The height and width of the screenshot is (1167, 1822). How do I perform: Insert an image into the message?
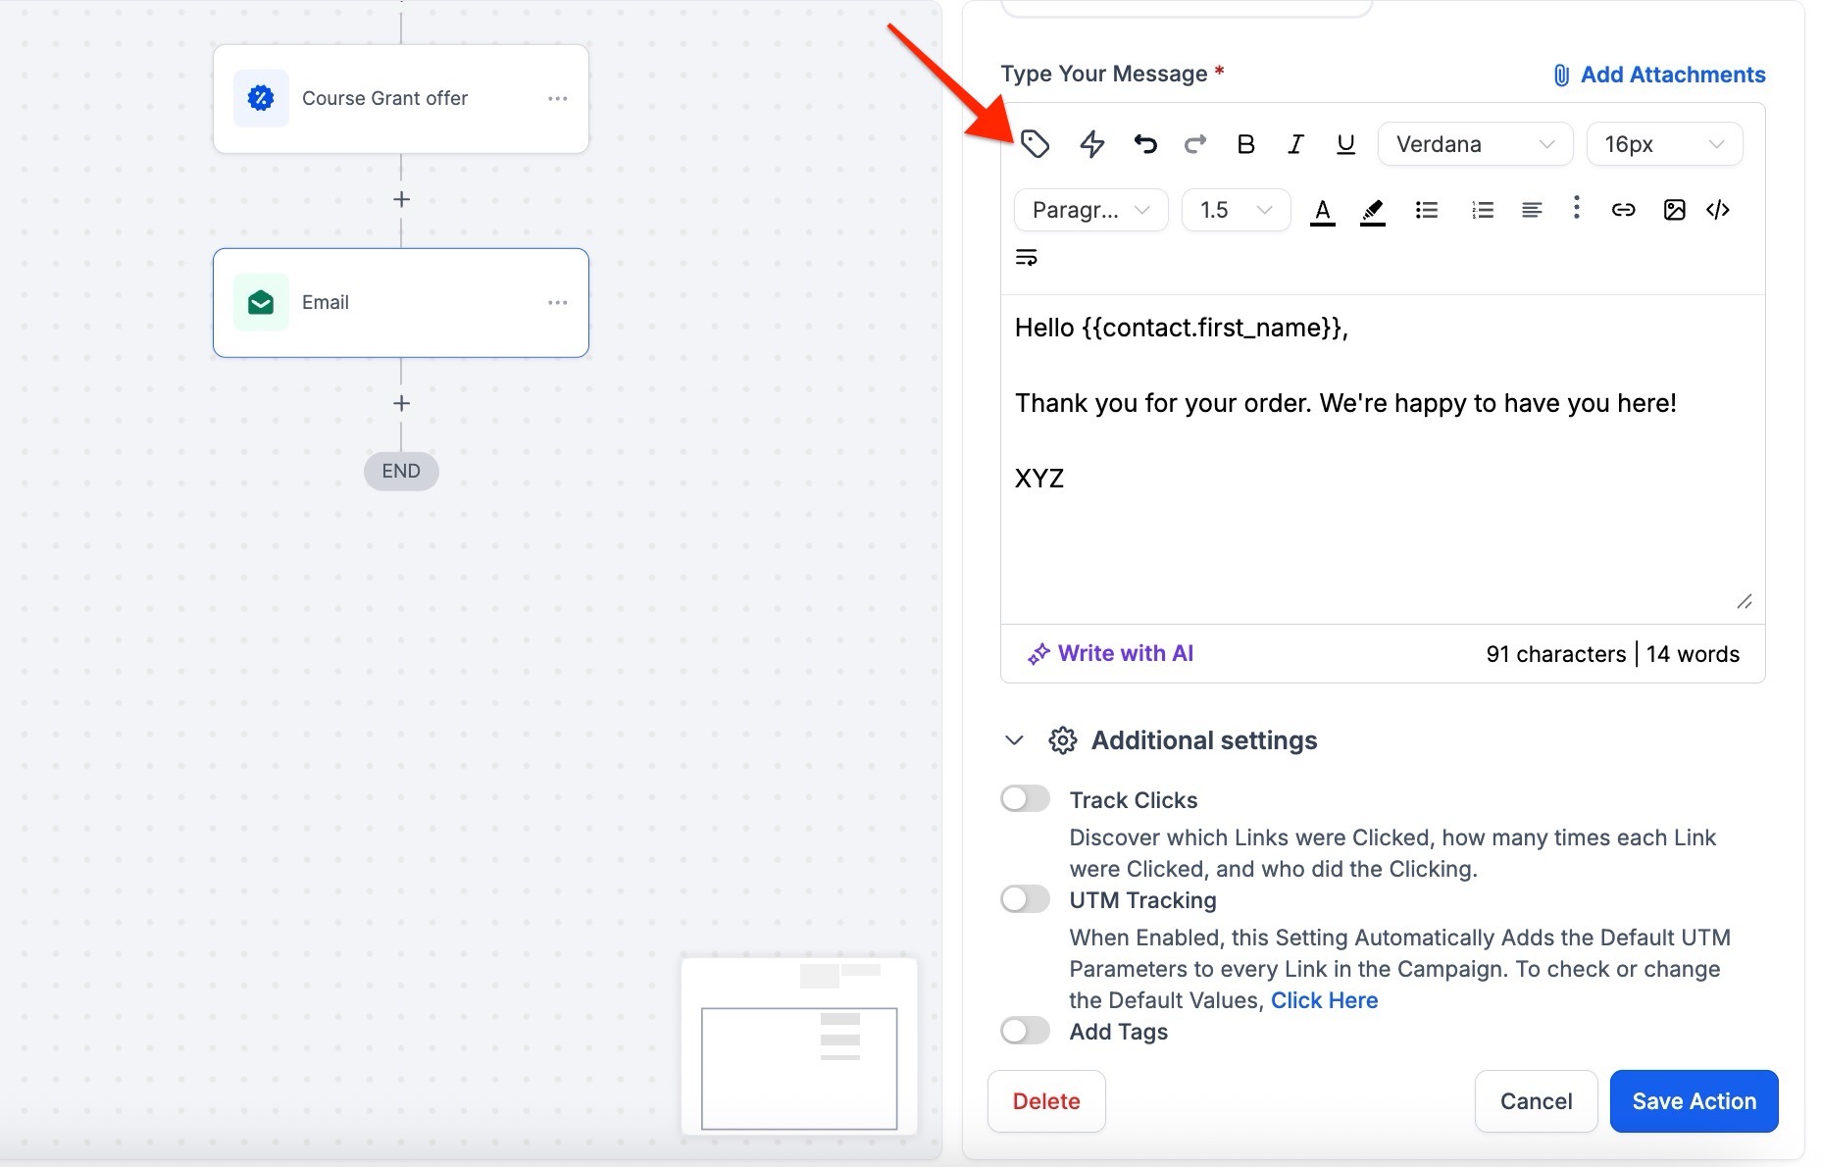[x=1674, y=210]
